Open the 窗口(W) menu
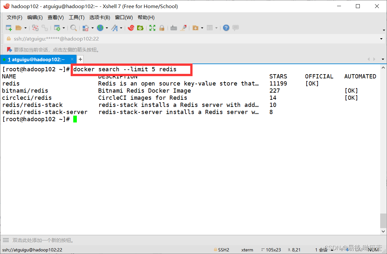 pos(124,17)
